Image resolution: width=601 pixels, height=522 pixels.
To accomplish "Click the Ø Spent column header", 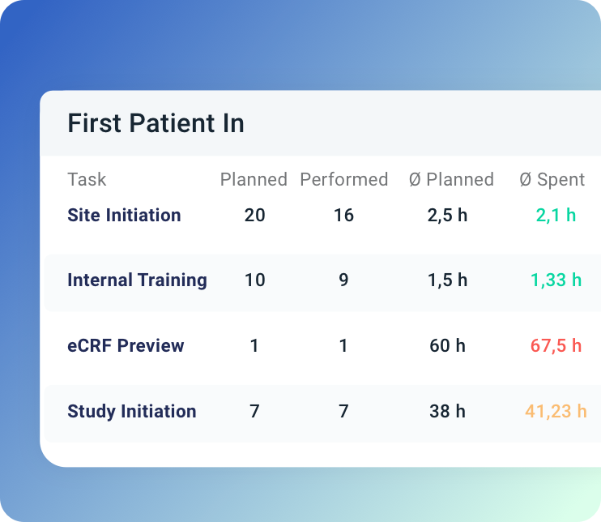I will click(552, 179).
